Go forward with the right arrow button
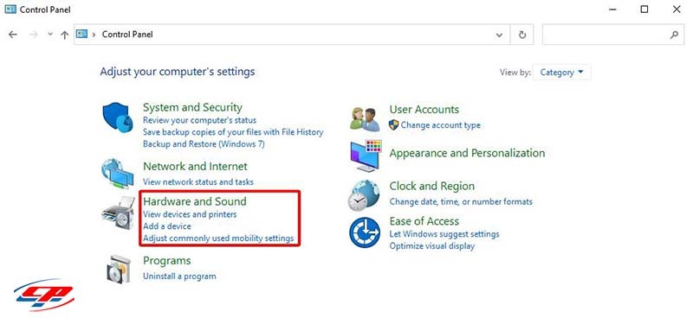The width and height of the screenshot is (693, 324). tap(33, 35)
